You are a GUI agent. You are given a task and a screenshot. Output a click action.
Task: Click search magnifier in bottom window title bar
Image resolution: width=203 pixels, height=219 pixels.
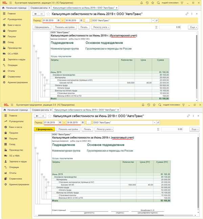[x=160, y=105]
